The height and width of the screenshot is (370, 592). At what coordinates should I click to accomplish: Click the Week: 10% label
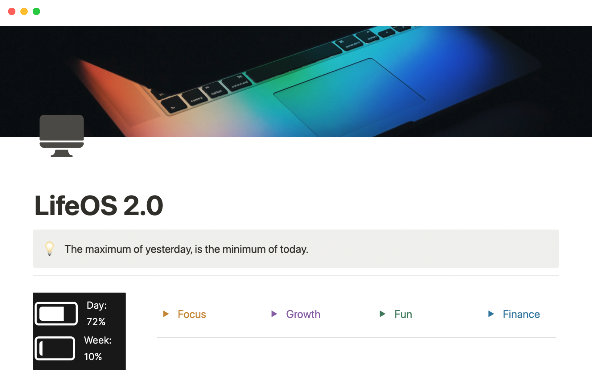(97, 348)
